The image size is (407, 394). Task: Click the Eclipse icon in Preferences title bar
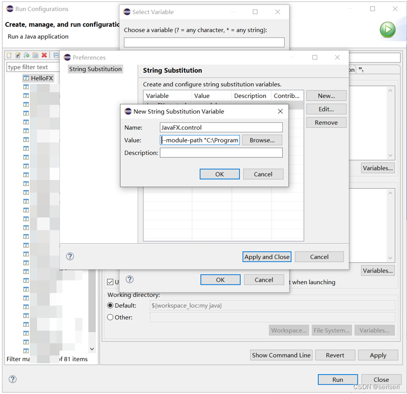click(x=67, y=58)
